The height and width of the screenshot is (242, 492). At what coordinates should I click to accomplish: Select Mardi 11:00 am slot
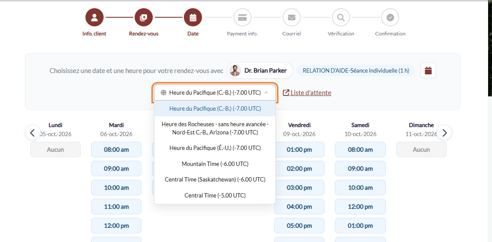pos(117,207)
